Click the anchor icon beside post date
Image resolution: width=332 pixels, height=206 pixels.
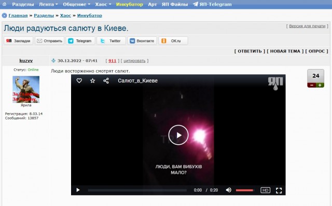point(53,61)
